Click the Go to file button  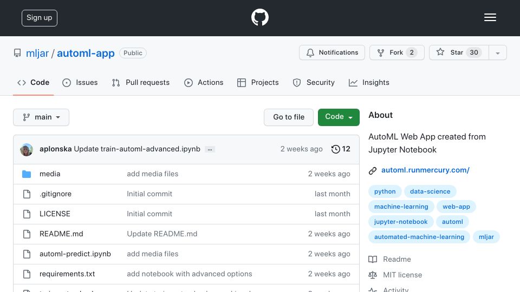(x=289, y=117)
